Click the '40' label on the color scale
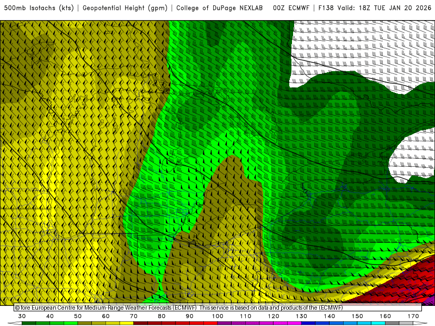 [x=50, y=316]
